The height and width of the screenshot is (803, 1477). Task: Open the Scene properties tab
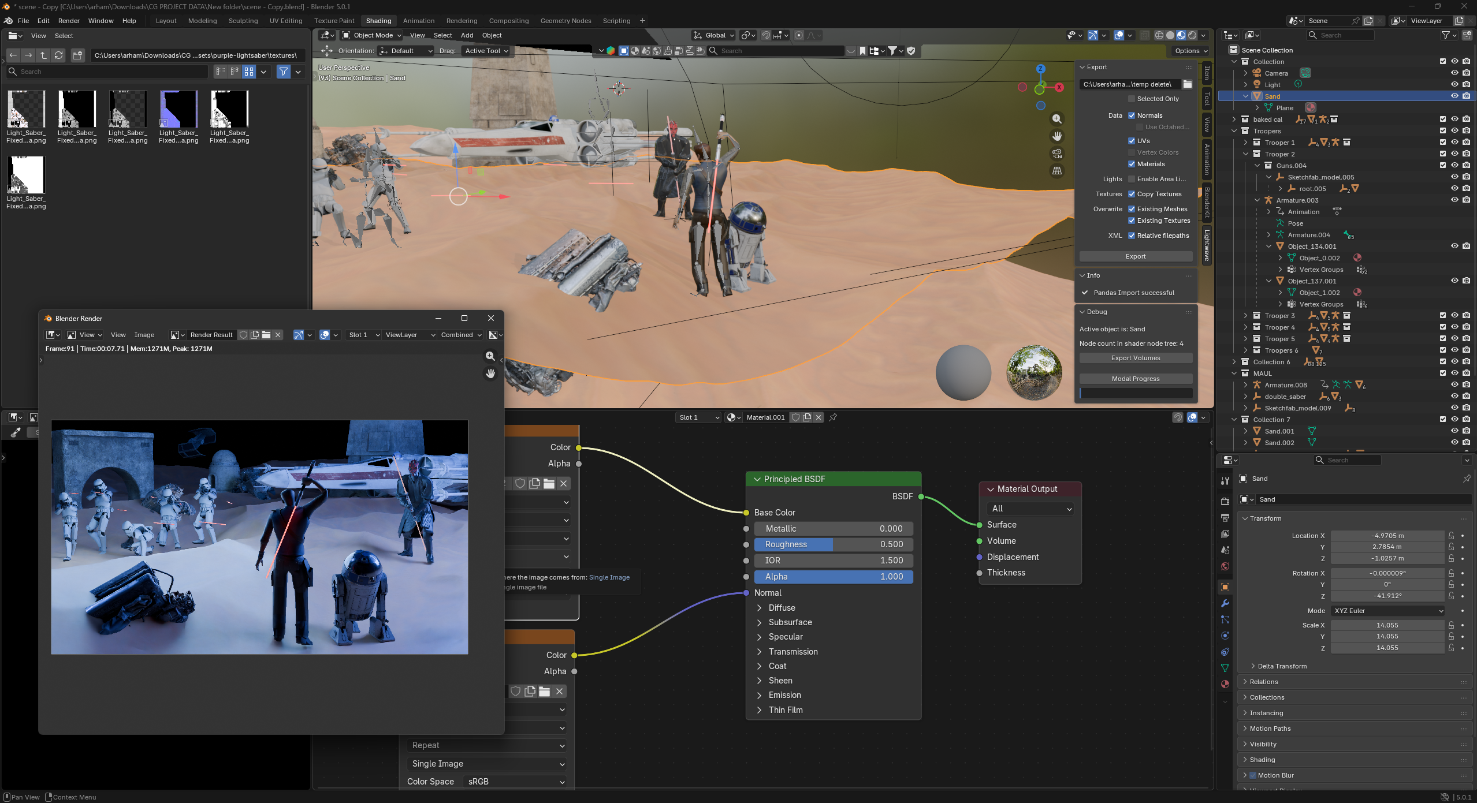click(1225, 550)
